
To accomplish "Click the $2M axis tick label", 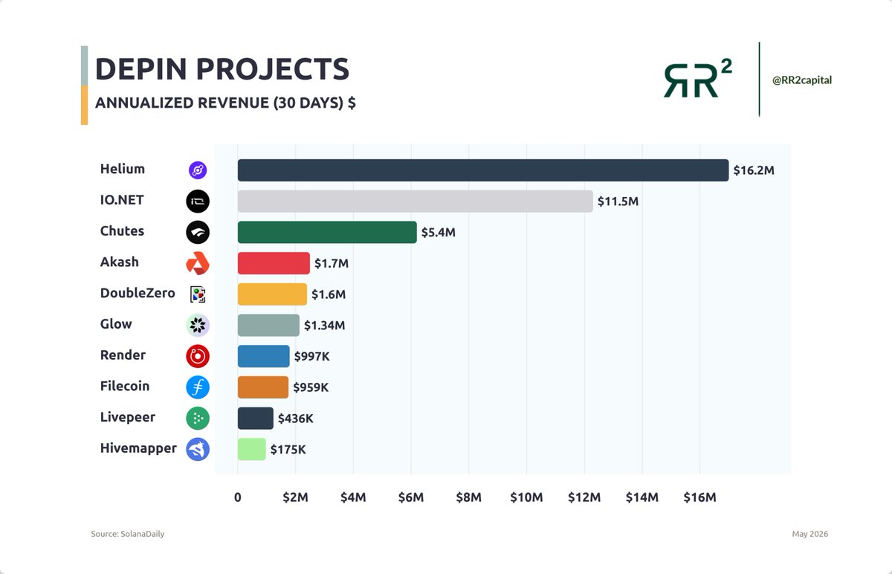I will [295, 497].
